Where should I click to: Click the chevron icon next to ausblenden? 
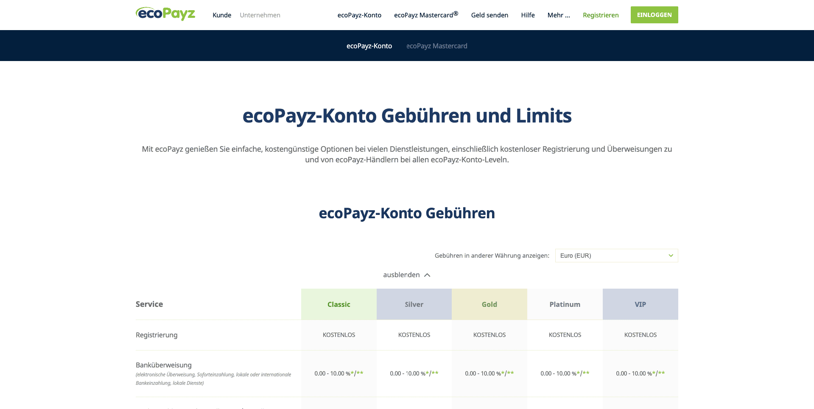(427, 275)
